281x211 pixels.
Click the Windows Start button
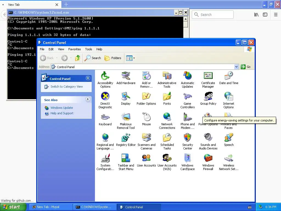click(x=13, y=207)
